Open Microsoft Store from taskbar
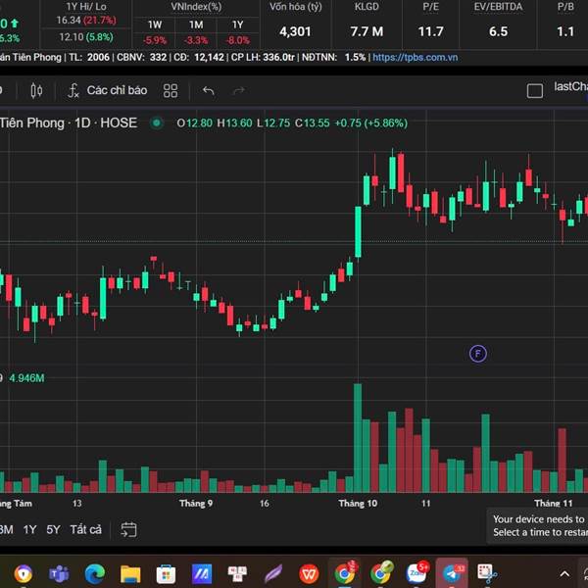The width and height of the screenshot is (588, 588). (x=166, y=573)
